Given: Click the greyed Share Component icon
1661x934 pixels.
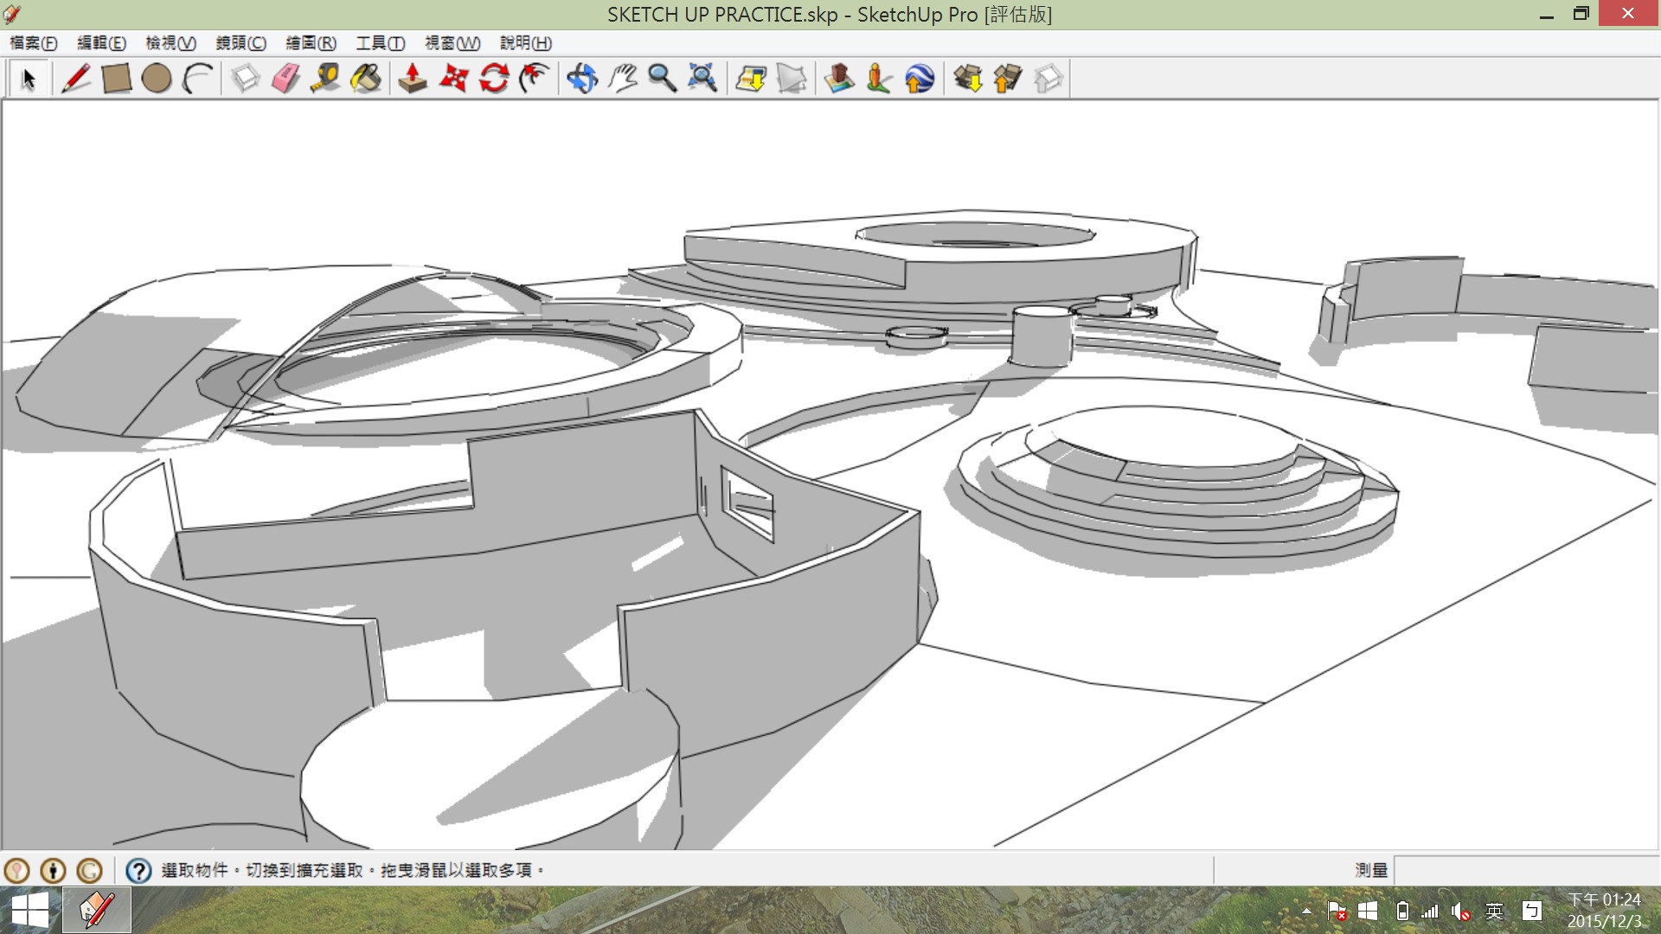Looking at the screenshot, I should click(x=1048, y=79).
